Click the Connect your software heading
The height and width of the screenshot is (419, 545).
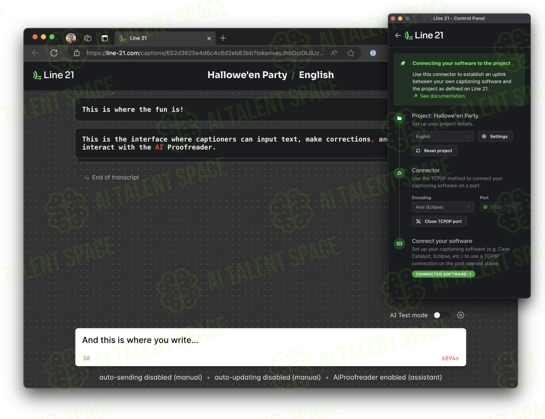(442, 241)
